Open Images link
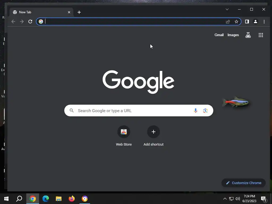The image size is (272, 204). point(233,35)
